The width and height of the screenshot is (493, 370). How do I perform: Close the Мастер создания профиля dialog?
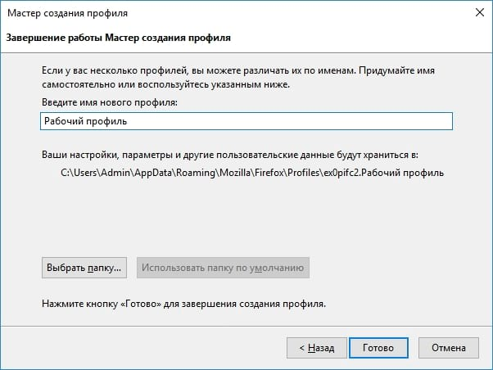[x=480, y=12]
